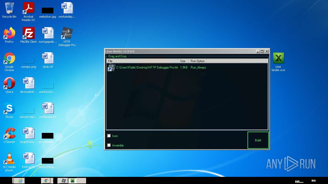Minimize the Lime Binder window
The width and height of the screenshot is (328, 184).
click(258, 51)
